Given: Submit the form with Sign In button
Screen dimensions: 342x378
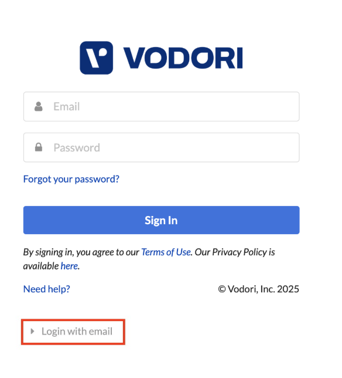Looking at the screenshot, I should [162, 220].
